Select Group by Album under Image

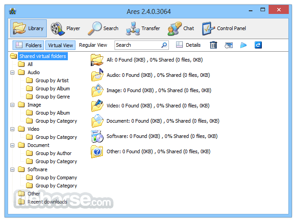[53, 113]
